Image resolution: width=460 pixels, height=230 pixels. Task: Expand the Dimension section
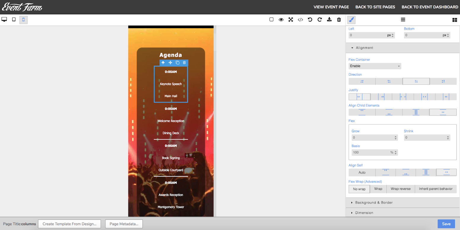pos(403,213)
